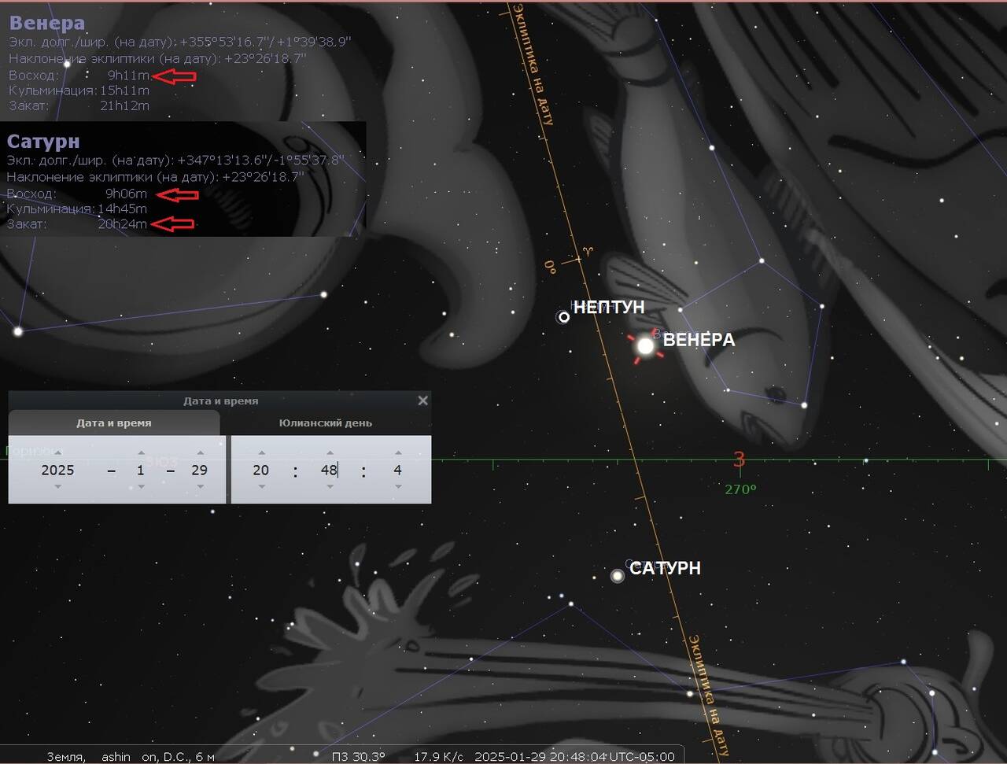Click the month field showing 1
This screenshot has height=764, width=1007.
tap(141, 470)
